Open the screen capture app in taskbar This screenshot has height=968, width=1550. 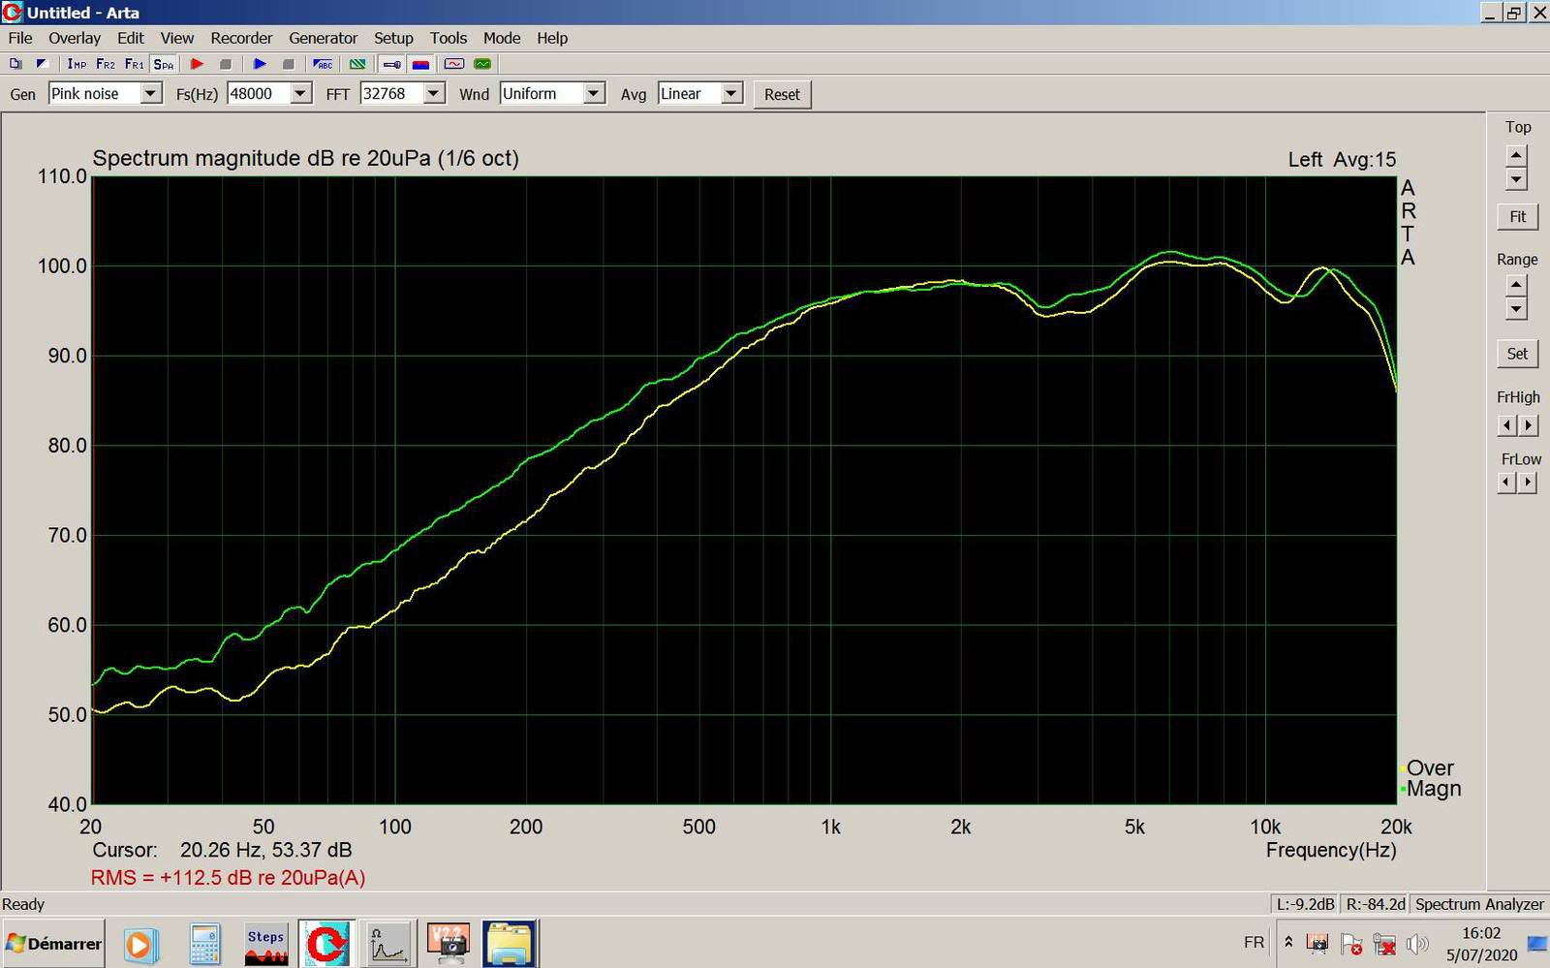click(x=448, y=944)
